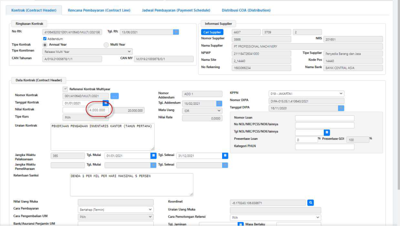400x226 pixels.
Task: Open calendar for Tgl. Addendum
Action: 220,103
